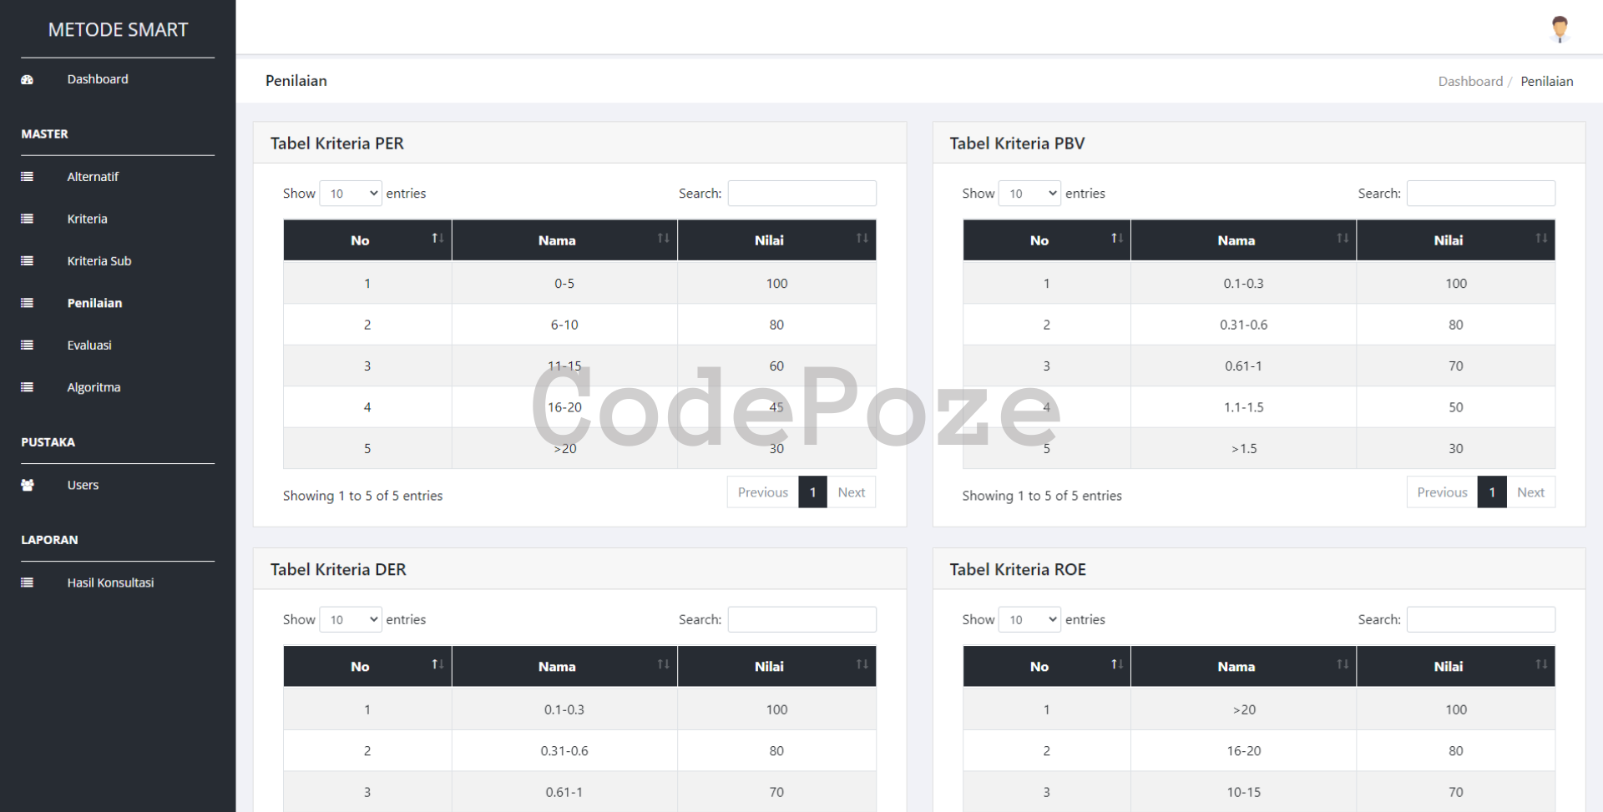Viewport: 1603px width, 812px height.
Task: Sort PER table by No column arrows
Action: tap(437, 239)
